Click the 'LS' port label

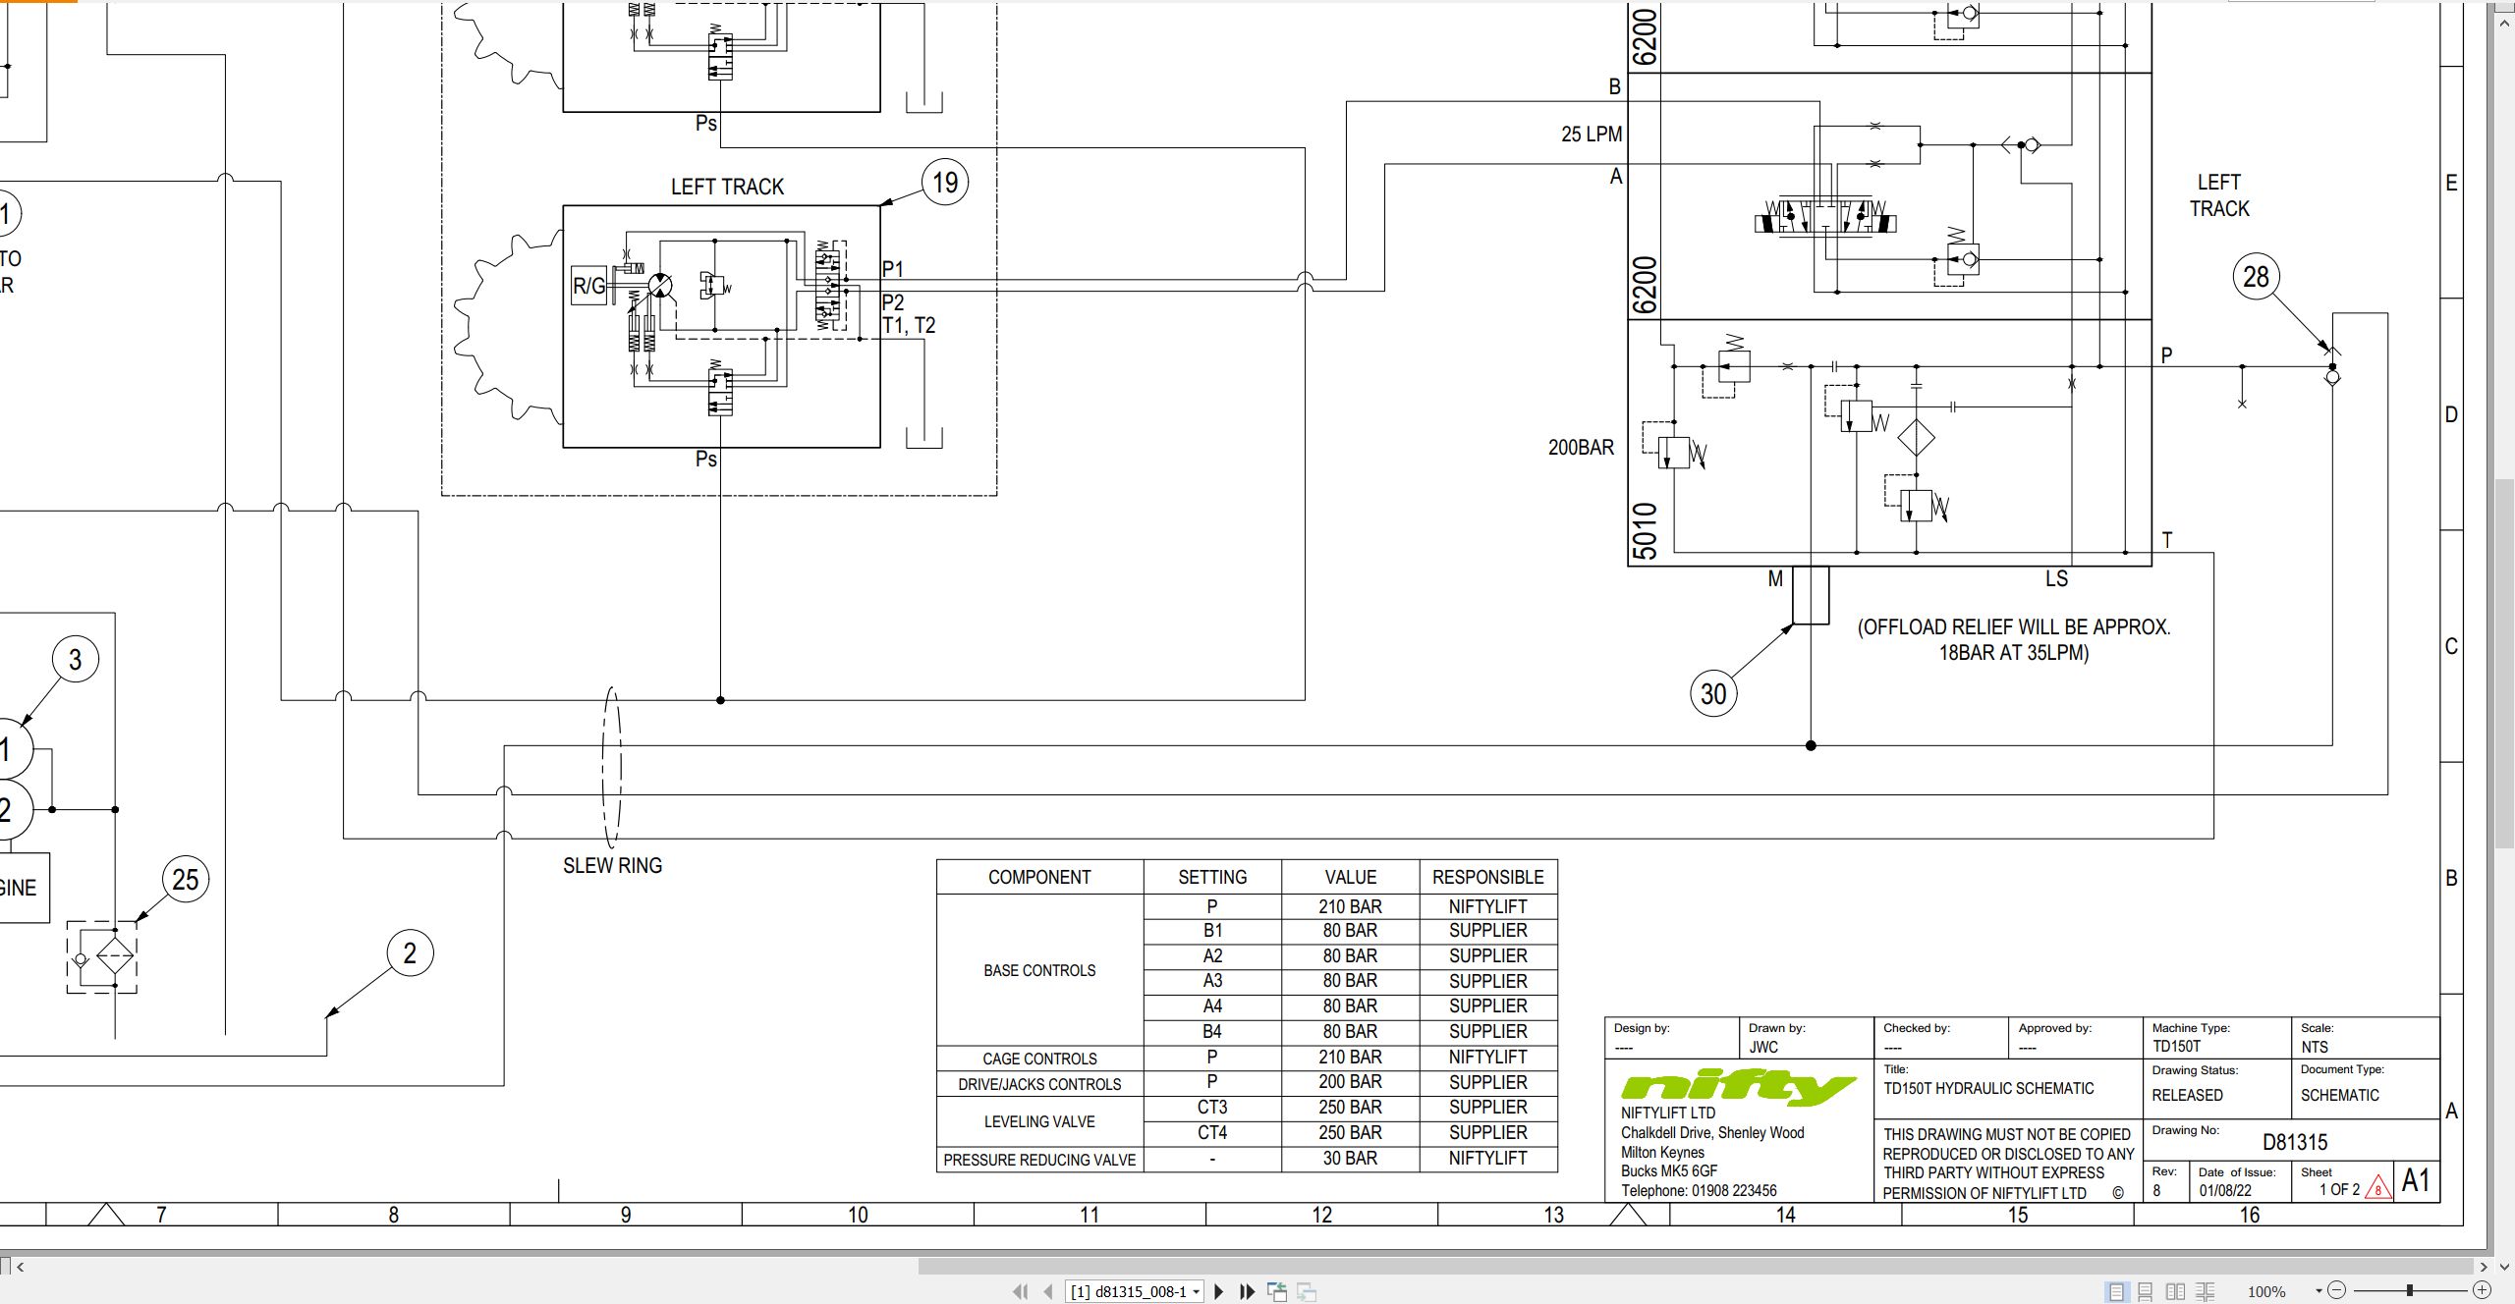2056,579
